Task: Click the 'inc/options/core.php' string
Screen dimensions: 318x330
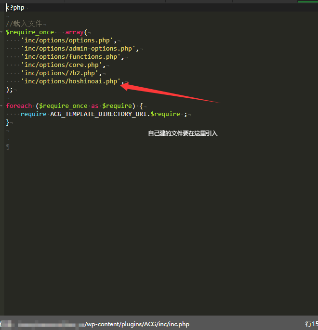Action: point(63,65)
